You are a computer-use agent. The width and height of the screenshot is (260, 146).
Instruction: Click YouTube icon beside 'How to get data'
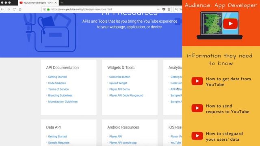coord(197,81)
